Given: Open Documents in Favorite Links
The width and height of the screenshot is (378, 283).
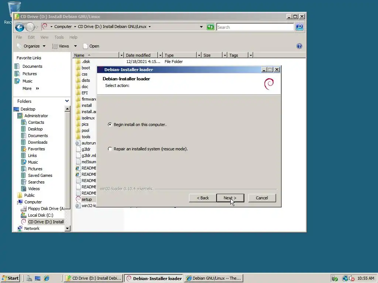Looking at the screenshot, I should 28,66.
